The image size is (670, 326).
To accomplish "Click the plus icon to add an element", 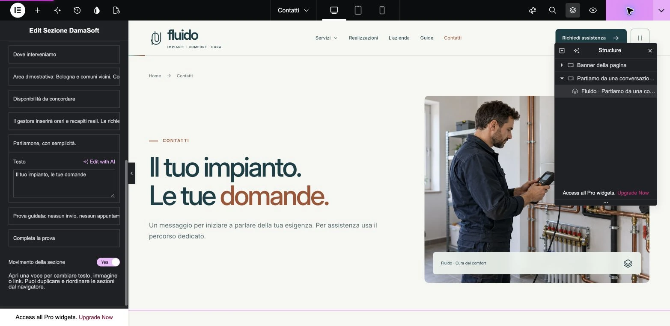I will point(38,10).
